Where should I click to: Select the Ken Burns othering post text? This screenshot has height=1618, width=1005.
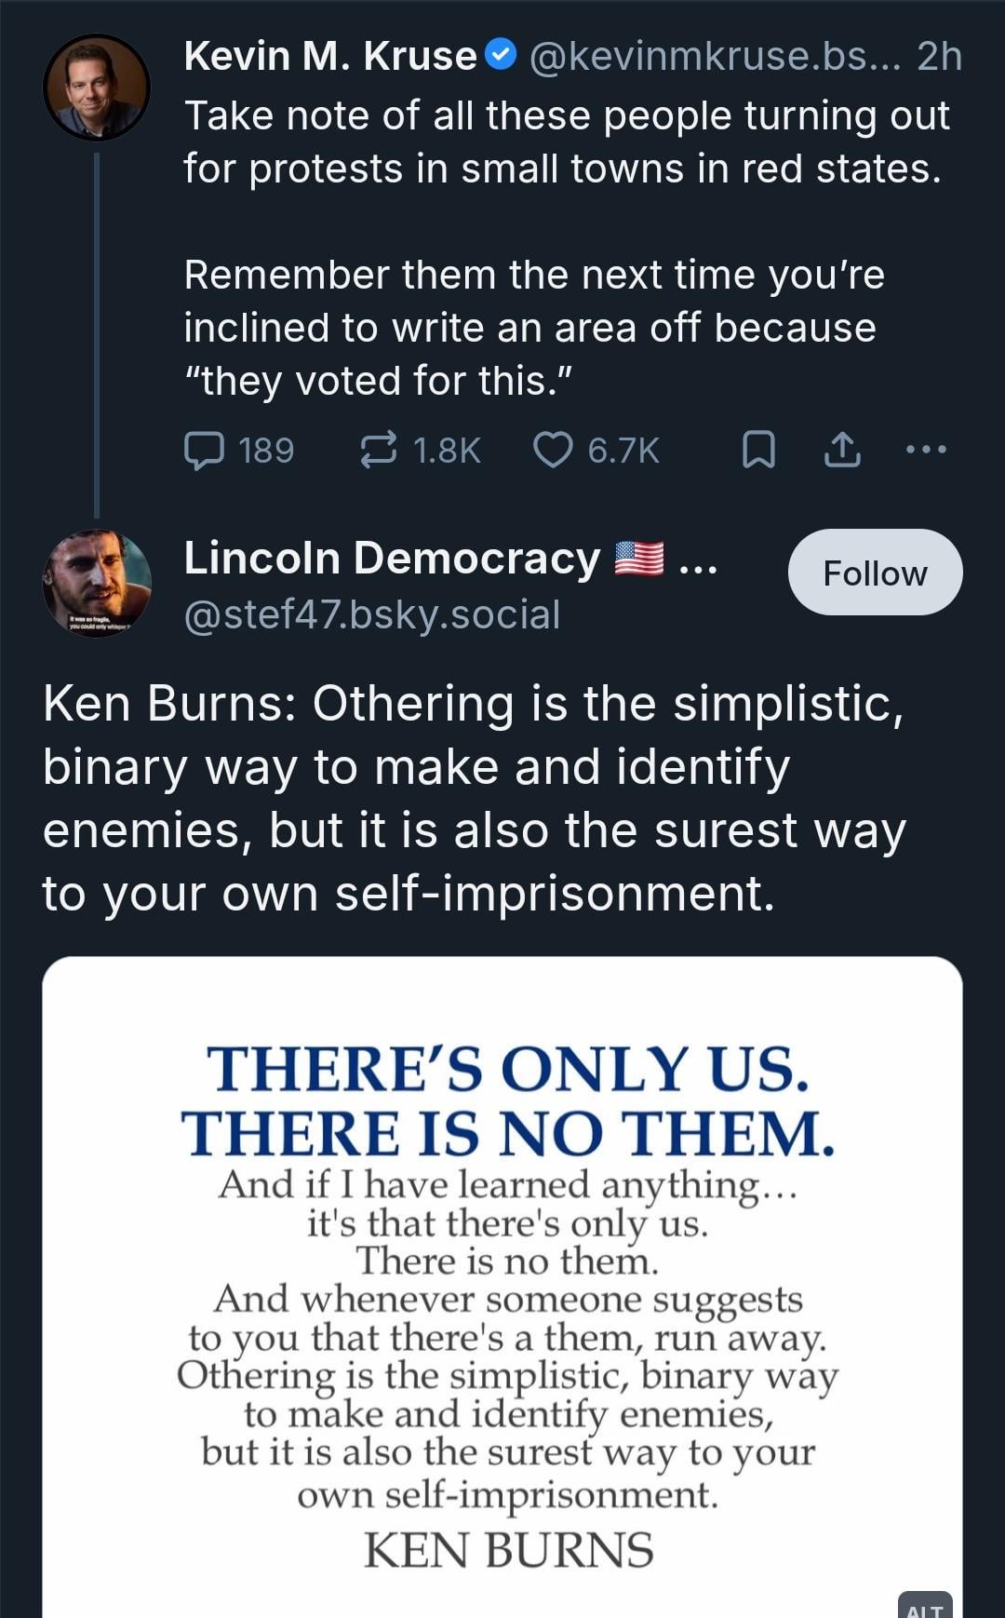click(475, 797)
